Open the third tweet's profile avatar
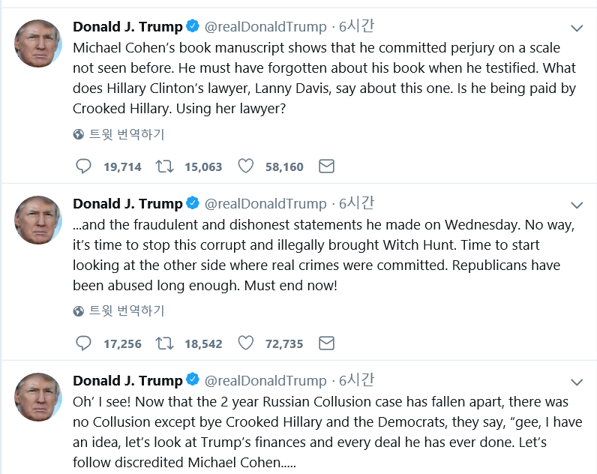The width and height of the screenshot is (597, 474). click(x=38, y=397)
